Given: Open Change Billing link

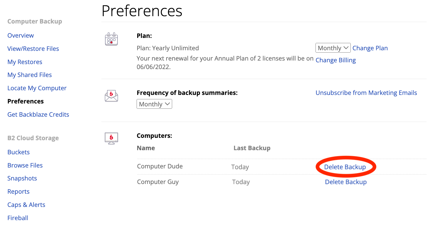Looking at the screenshot, I should point(335,60).
